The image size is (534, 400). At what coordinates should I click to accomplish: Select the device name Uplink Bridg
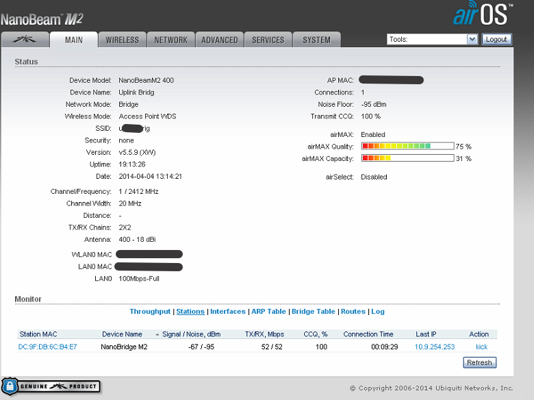pyautogui.click(x=136, y=92)
